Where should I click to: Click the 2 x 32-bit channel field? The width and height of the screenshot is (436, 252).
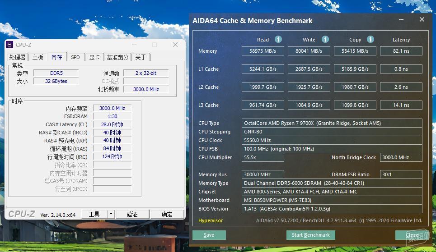coord(146,73)
